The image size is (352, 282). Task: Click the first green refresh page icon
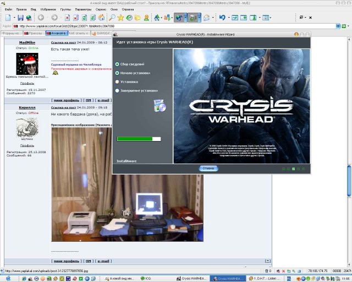tap(84, 18)
